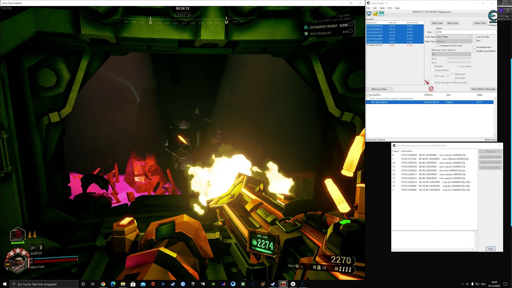Open WhatsApp from the taskbar
The width and height of the screenshot is (512, 288).
pyautogui.click(x=243, y=284)
